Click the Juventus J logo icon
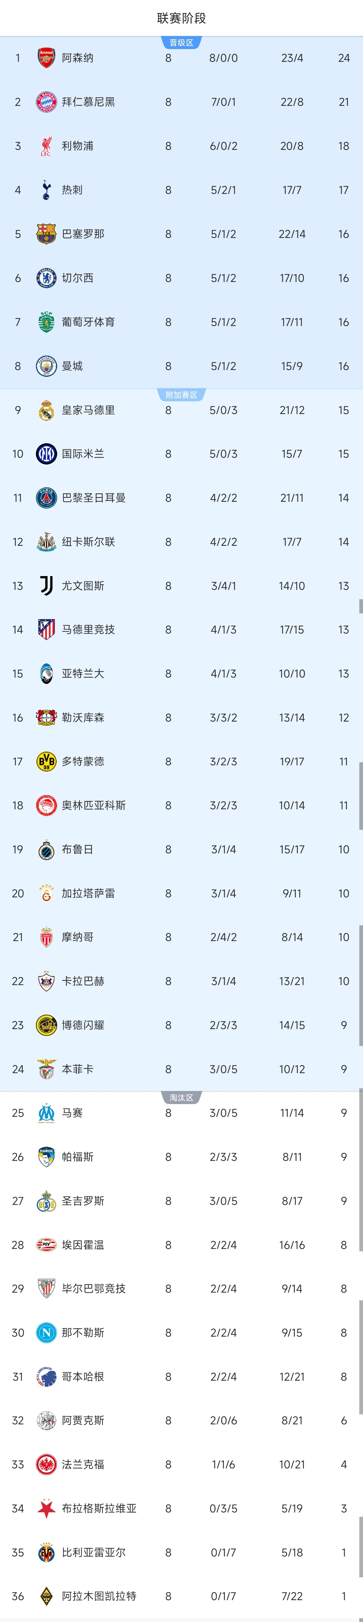This screenshot has height=1622, width=363. coord(46,585)
